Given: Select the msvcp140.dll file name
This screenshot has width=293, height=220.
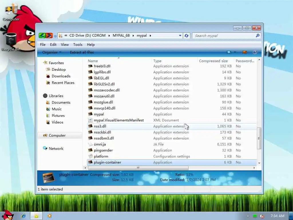Looking at the screenshot, I should (104, 108).
